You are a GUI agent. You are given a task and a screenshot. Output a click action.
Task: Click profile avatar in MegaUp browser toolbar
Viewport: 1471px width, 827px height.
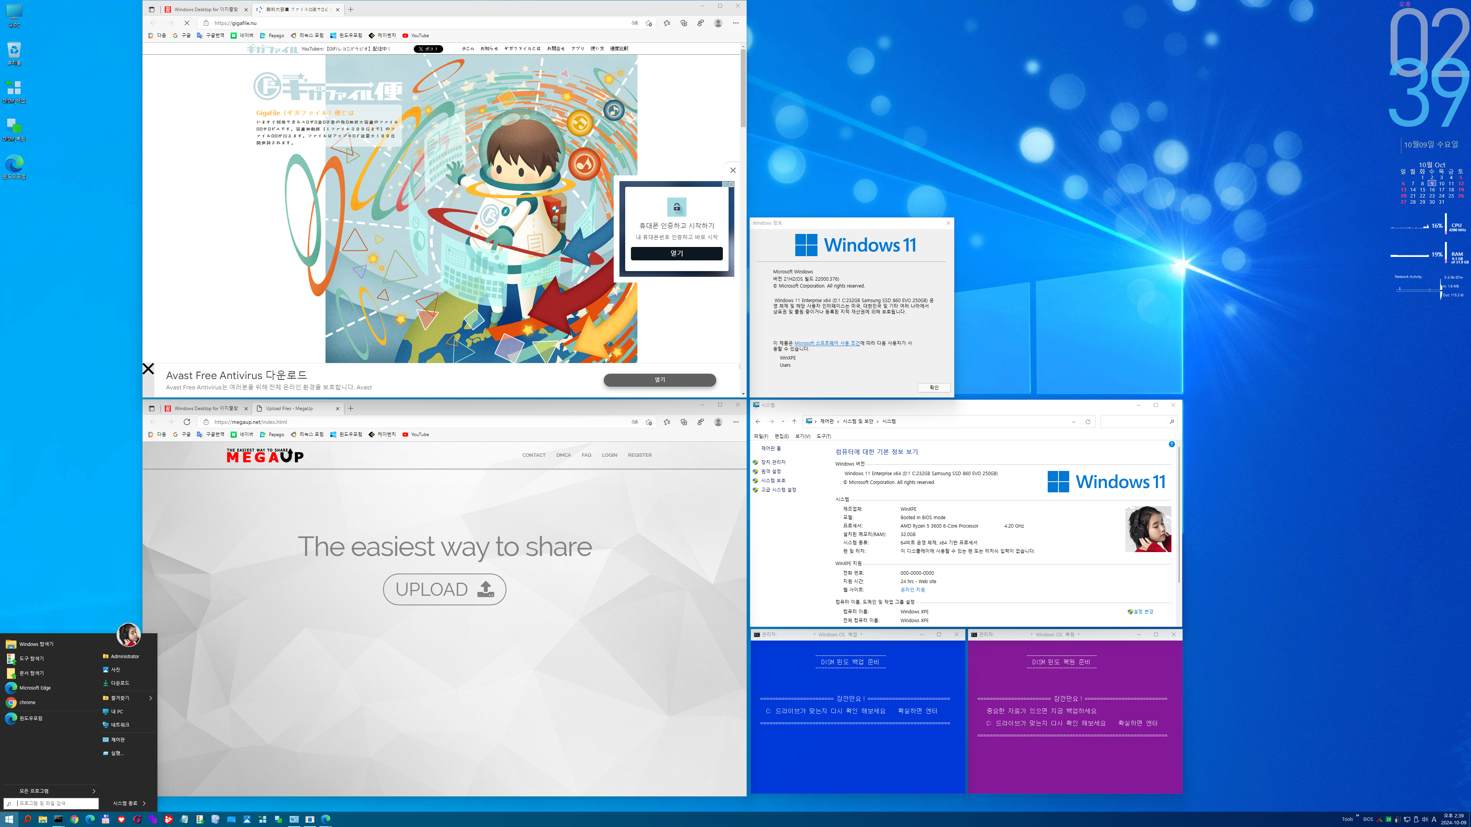[x=718, y=422]
